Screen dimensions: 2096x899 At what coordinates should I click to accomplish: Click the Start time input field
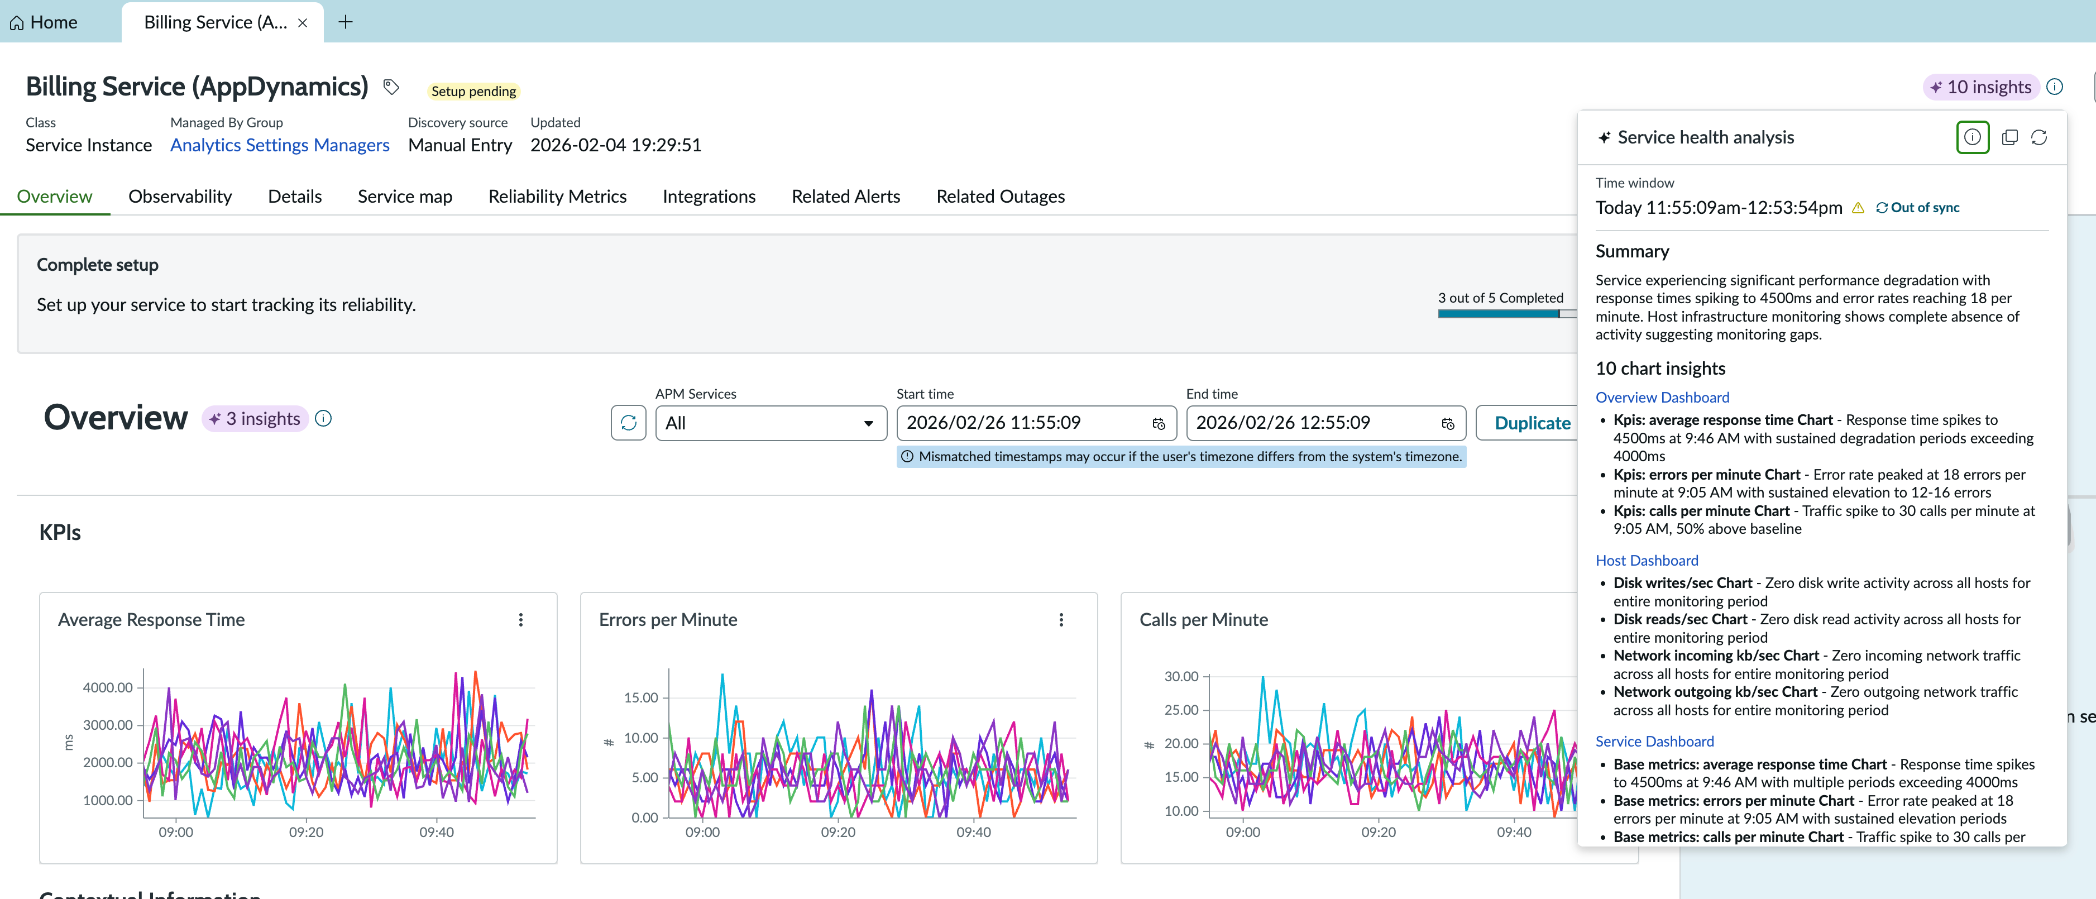click(1036, 423)
